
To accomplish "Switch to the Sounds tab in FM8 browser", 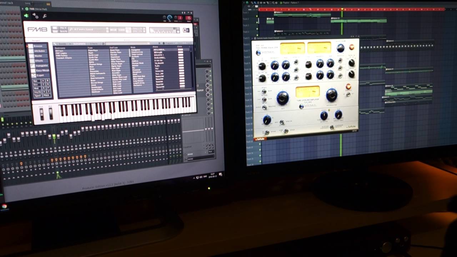I will [62, 44].
